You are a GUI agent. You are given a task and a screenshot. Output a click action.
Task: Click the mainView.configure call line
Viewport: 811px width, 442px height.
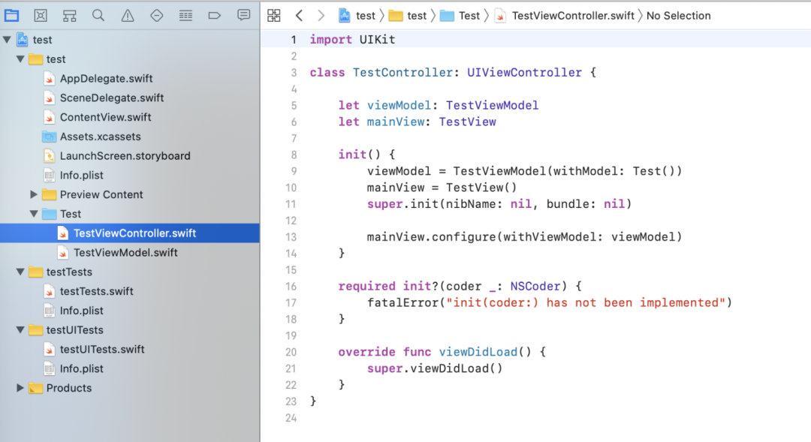click(x=524, y=237)
